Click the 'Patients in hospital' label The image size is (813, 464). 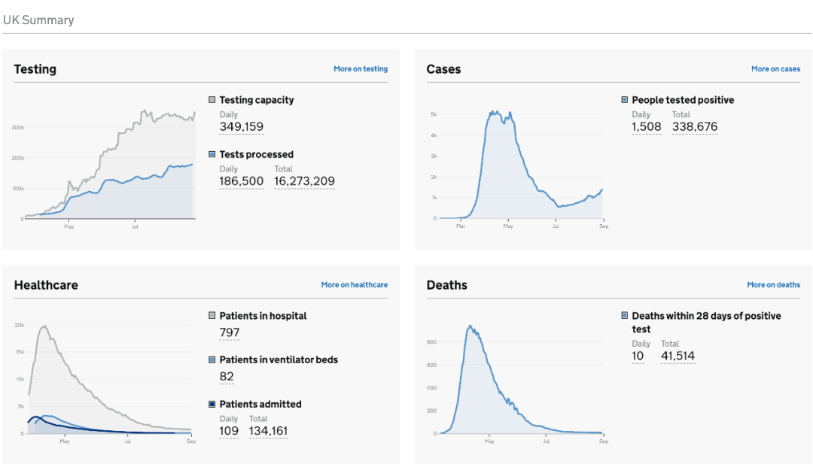[x=263, y=316]
